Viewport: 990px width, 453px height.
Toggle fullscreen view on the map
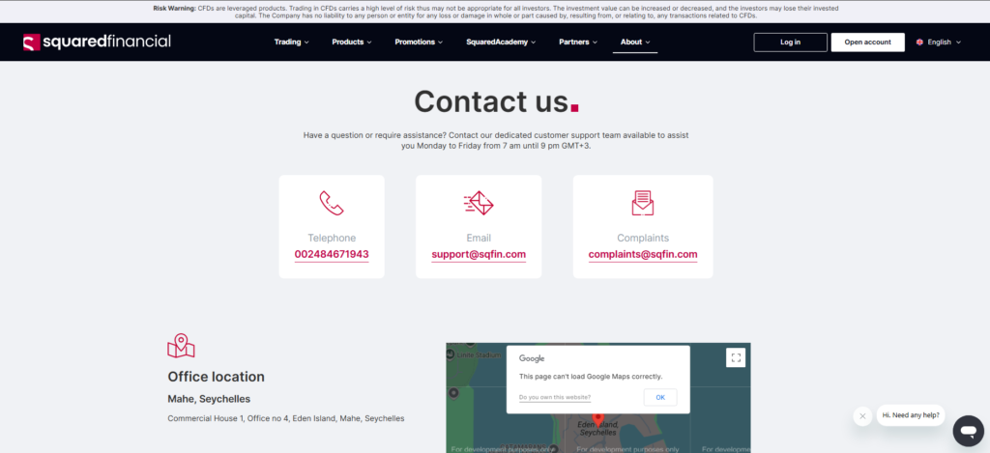[x=736, y=357]
